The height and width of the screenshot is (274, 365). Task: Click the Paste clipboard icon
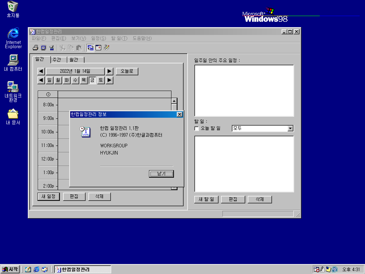click(79, 48)
